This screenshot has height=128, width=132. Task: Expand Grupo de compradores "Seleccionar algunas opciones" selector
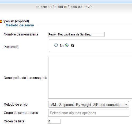pos(89,113)
